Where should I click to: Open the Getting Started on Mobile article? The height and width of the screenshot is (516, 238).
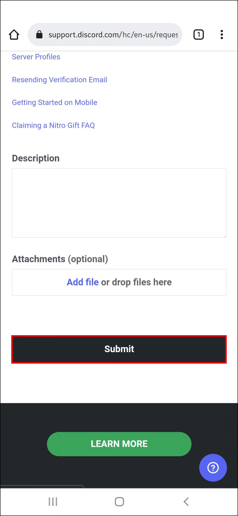[54, 103]
